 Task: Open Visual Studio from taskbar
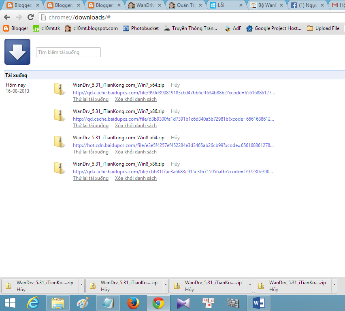[x=183, y=303]
